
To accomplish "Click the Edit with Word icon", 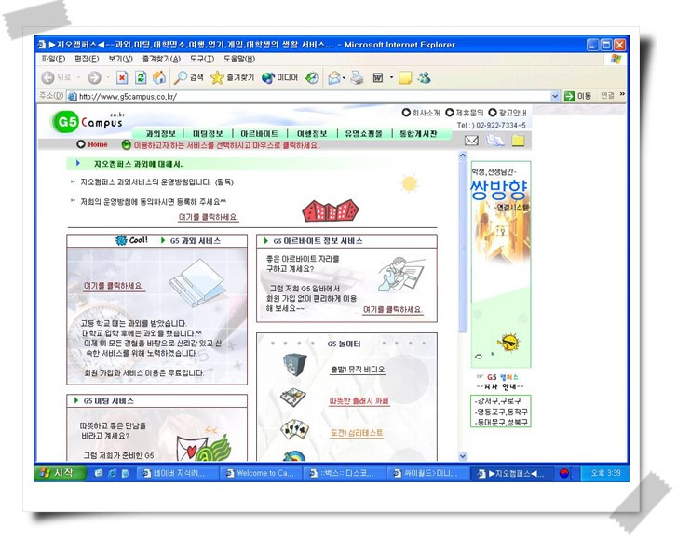I will [378, 77].
